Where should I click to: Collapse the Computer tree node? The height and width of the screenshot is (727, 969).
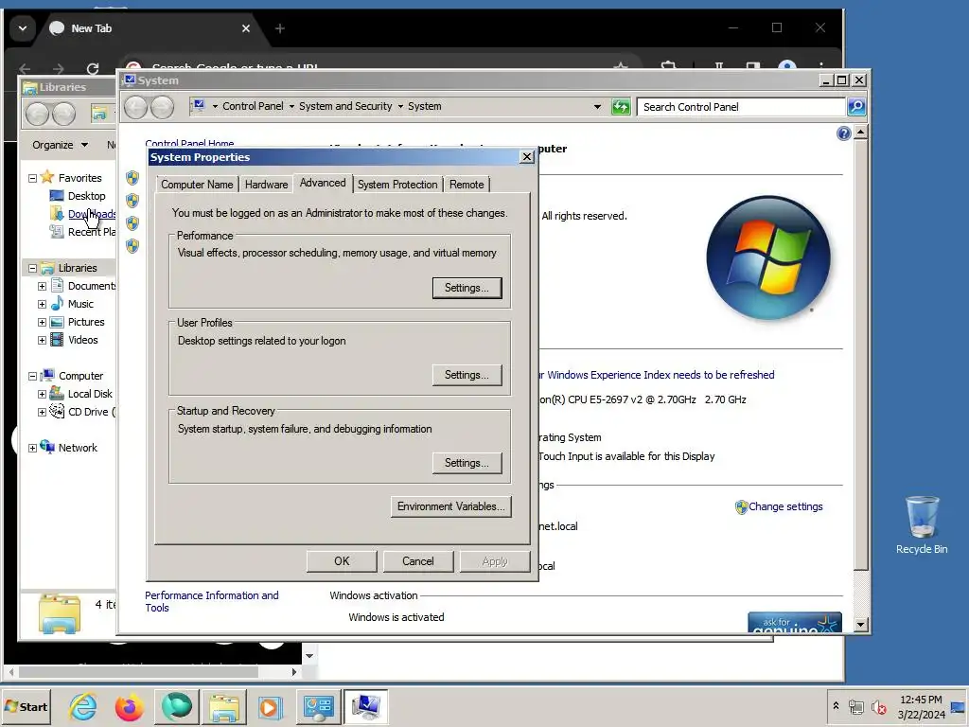click(33, 376)
